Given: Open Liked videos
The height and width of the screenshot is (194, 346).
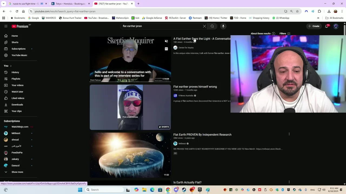Looking at the screenshot, I should [x=18, y=98].
